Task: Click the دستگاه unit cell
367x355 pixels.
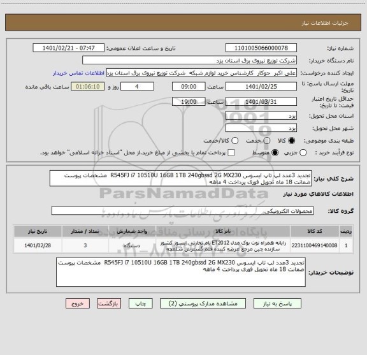Action: [132, 245]
